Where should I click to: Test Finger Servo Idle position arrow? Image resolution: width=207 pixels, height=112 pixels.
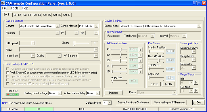click(x=196, y=83)
